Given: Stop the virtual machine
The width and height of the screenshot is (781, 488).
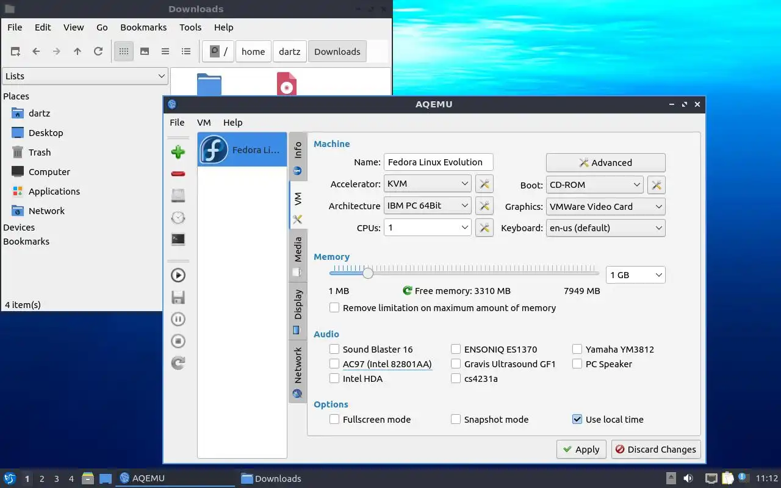Looking at the screenshot, I should [x=178, y=341].
